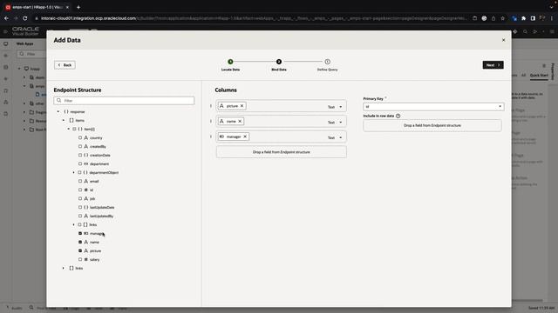This screenshot has height=313, width=558.
Task: Check the lastUpdateDate field checkbox
Action: pyautogui.click(x=80, y=207)
